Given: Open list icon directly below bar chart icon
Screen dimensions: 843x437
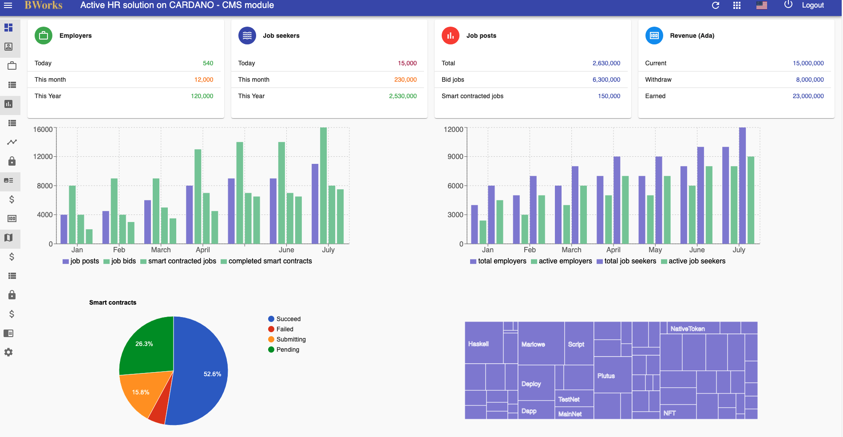Looking at the screenshot, I should 12,123.
